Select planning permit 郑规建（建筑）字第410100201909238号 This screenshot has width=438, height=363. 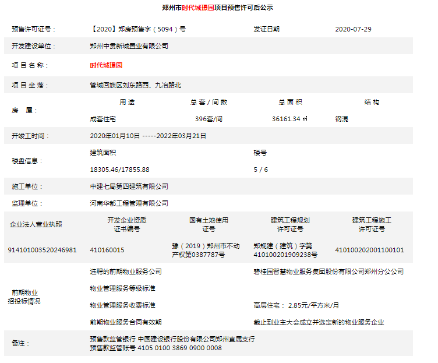(x=285, y=250)
